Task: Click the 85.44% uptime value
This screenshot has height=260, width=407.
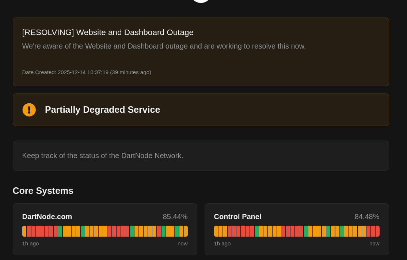Action: (x=175, y=217)
